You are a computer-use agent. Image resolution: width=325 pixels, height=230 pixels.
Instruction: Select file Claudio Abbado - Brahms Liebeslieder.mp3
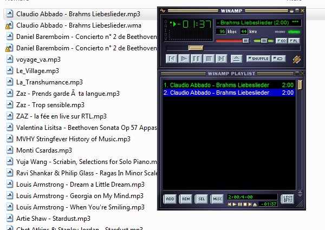coord(78,14)
